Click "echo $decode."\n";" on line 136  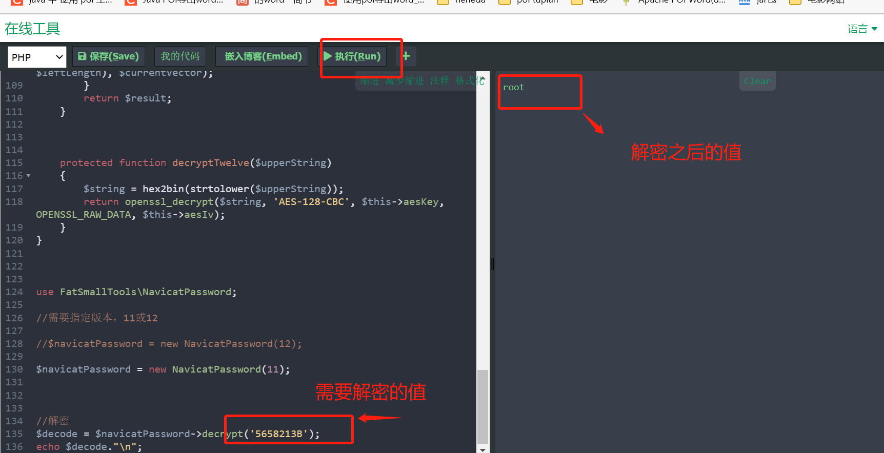point(89,447)
